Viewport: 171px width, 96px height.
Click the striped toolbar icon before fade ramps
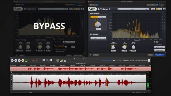tap(58, 61)
